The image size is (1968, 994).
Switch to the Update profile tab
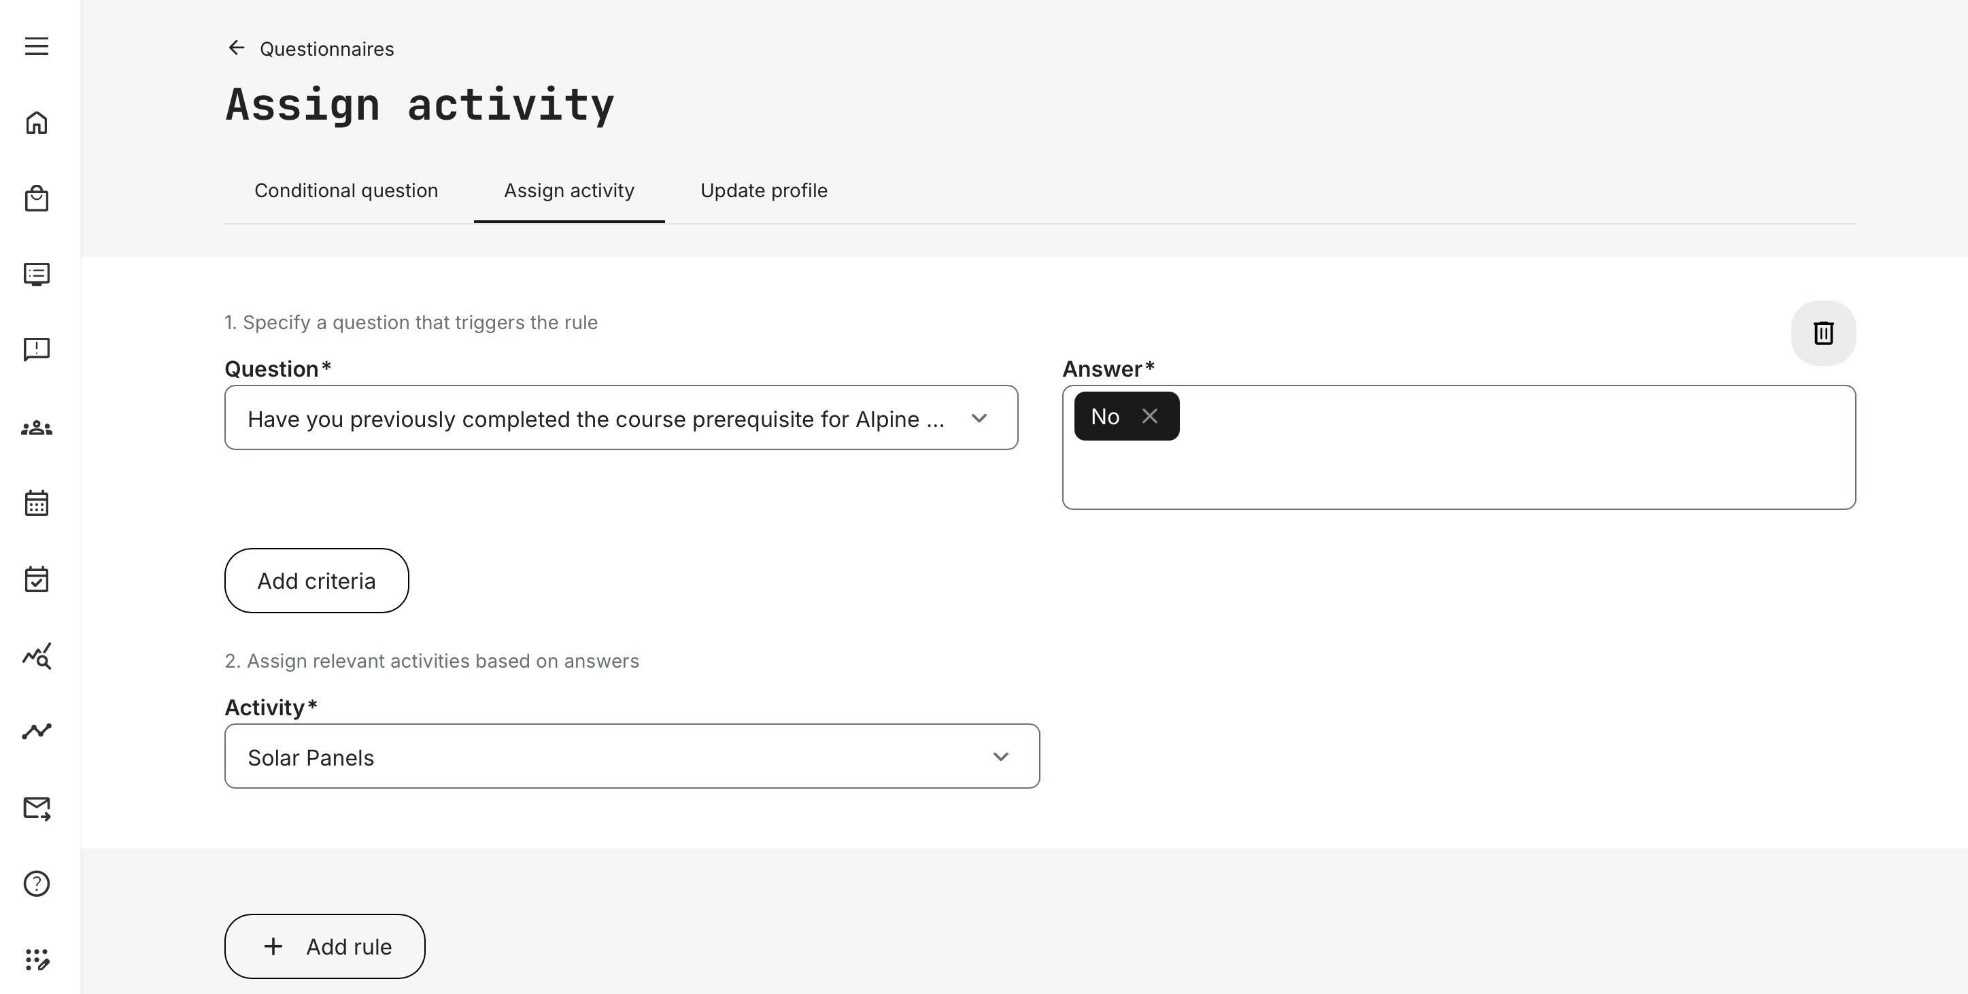point(763,191)
